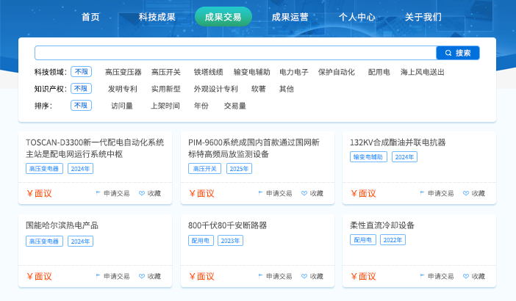Filter 科技领域 by 电力电子
The image size is (516, 301).
pyautogui.click(x=294, y=72)
